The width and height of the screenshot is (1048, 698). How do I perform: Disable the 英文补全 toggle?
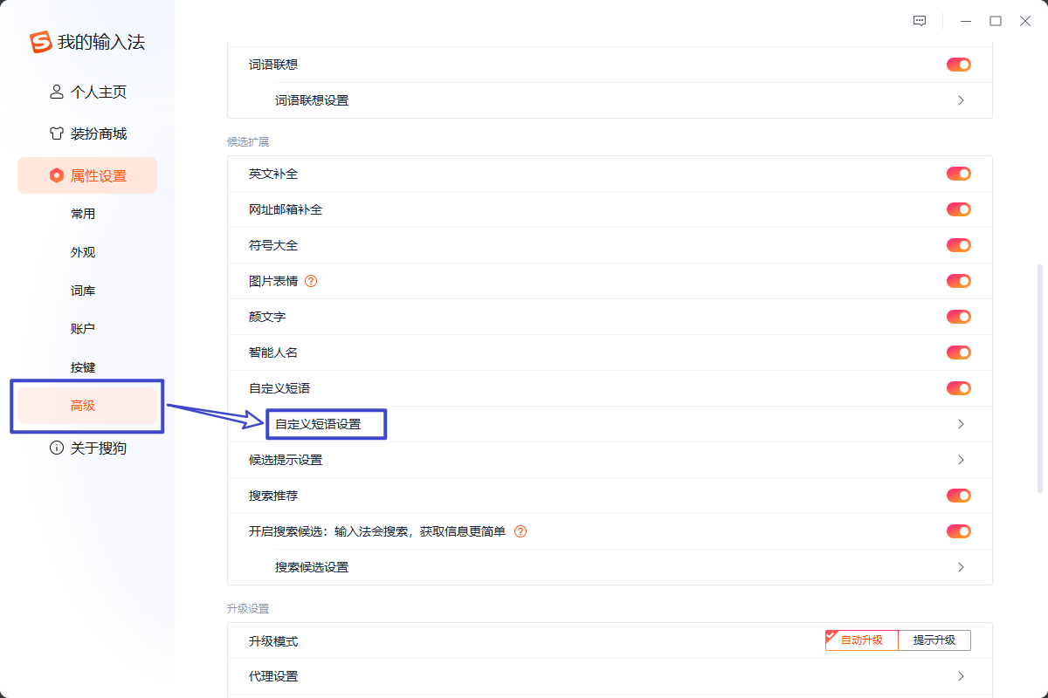(958, 174)
